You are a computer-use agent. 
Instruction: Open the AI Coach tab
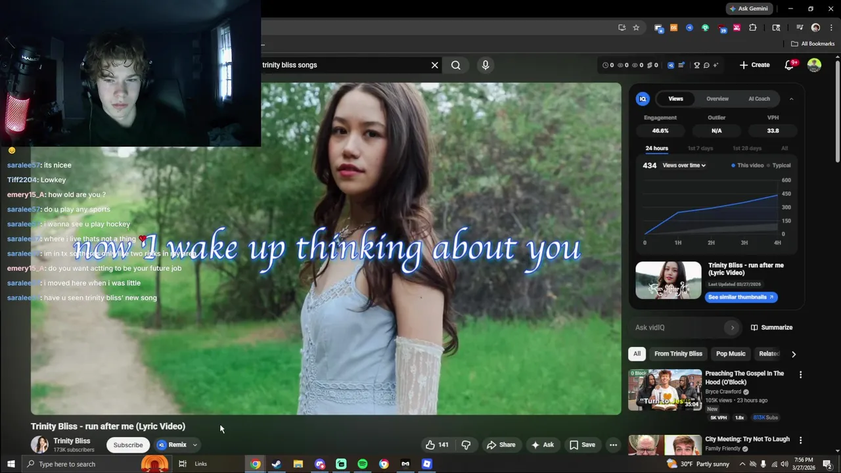[759, 99]
